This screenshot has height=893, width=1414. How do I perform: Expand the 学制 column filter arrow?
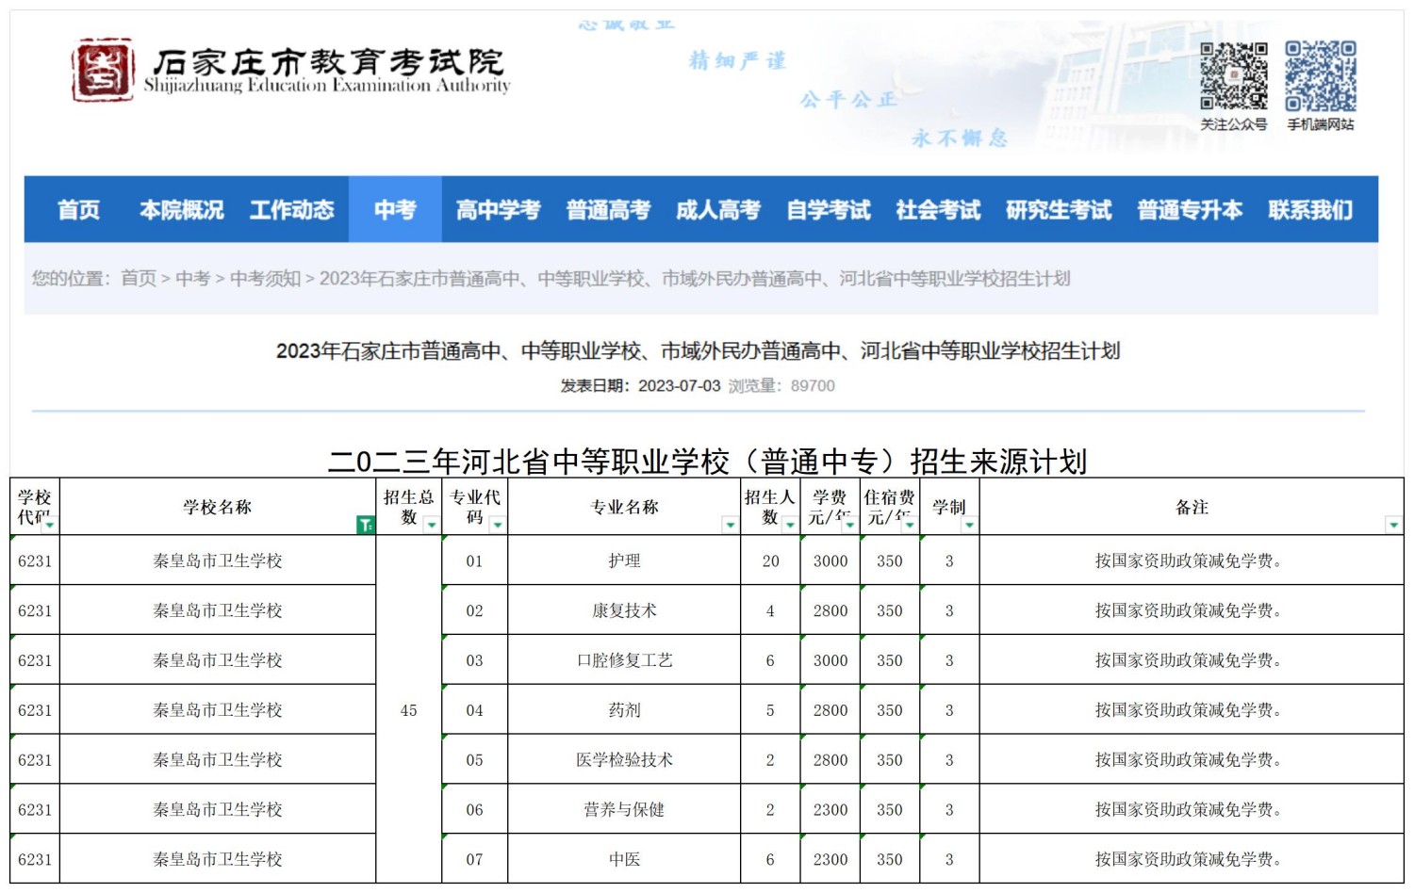coord(968,525)
